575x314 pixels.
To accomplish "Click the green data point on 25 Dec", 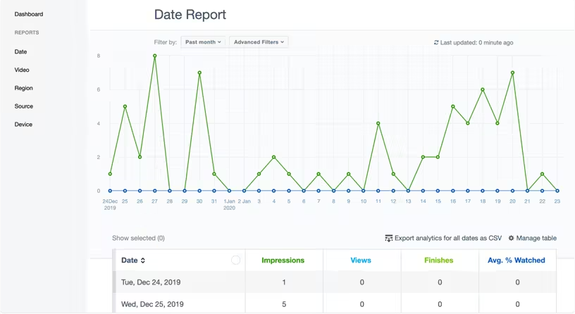I will pos(125,106).
